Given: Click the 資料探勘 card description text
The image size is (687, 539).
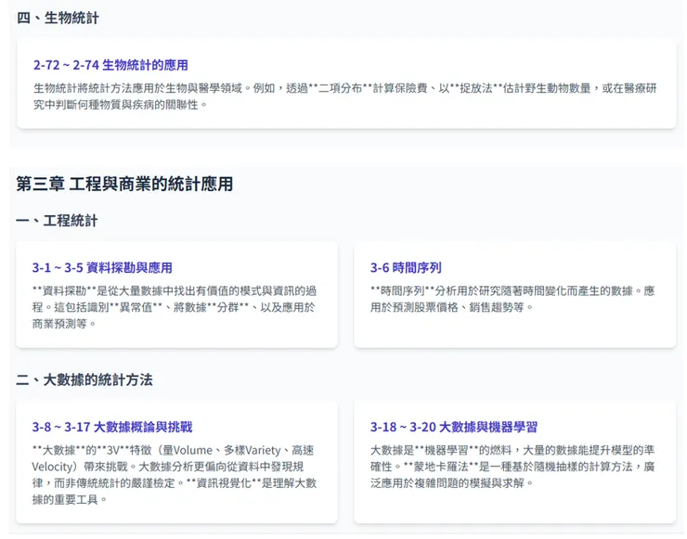Looking at the screenshot, I should 175,307.
